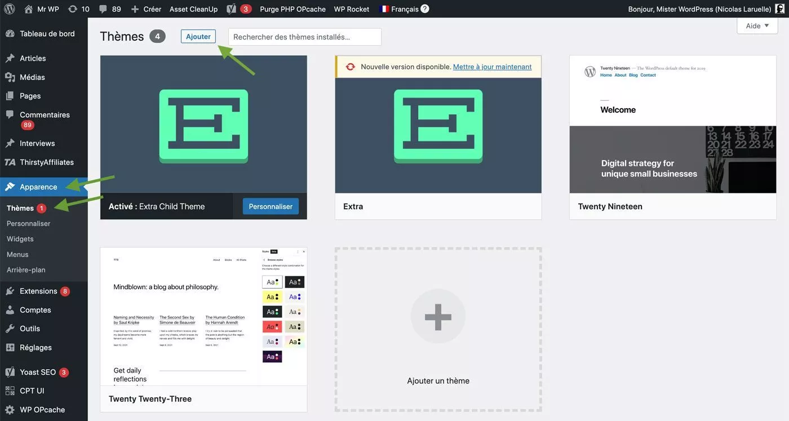Viewport: 789px width, 421px height.
Task: Open the Extensions menu in sidebar
Action: pos(38,291)
